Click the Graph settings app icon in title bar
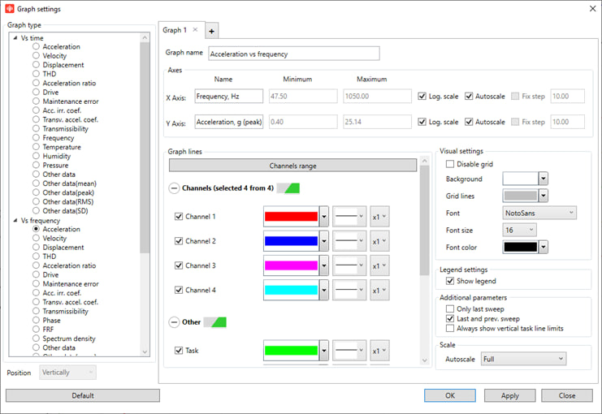The width and height of the screenshot is (602, 414). click(9, 8)
